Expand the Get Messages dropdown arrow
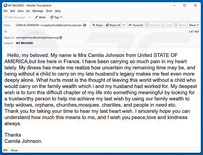 (x=30, y=17)
